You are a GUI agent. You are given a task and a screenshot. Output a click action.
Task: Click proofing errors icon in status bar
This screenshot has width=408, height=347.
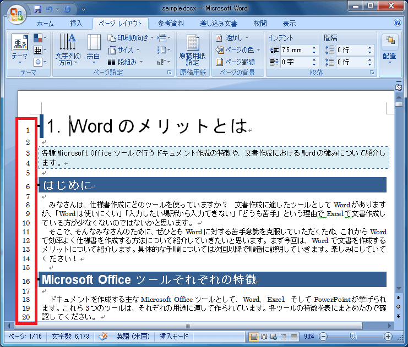pyautogui.click(x=103, y=337)
